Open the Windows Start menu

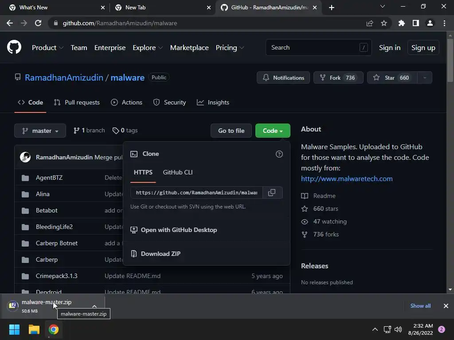(x=14, y=329)
